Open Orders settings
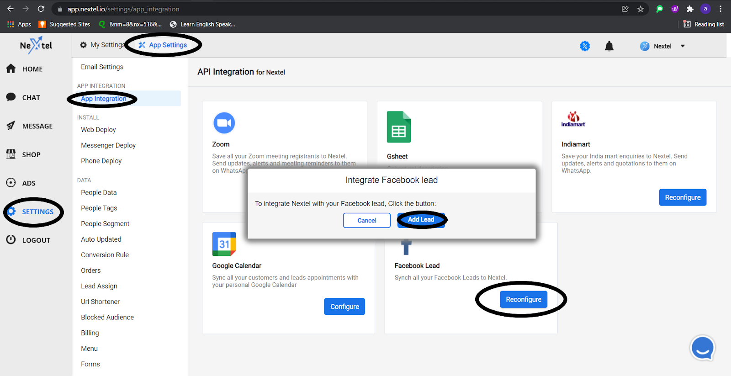 coord(90,270)
